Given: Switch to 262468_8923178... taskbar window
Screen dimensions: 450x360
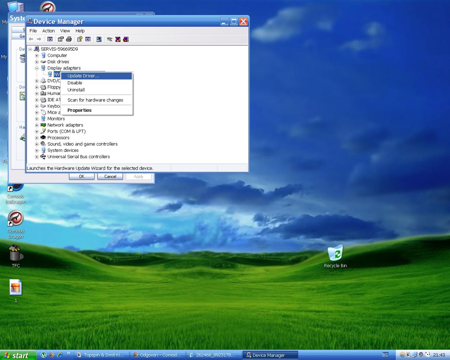Looking at the screenshot, I should (x=214, y=355).
